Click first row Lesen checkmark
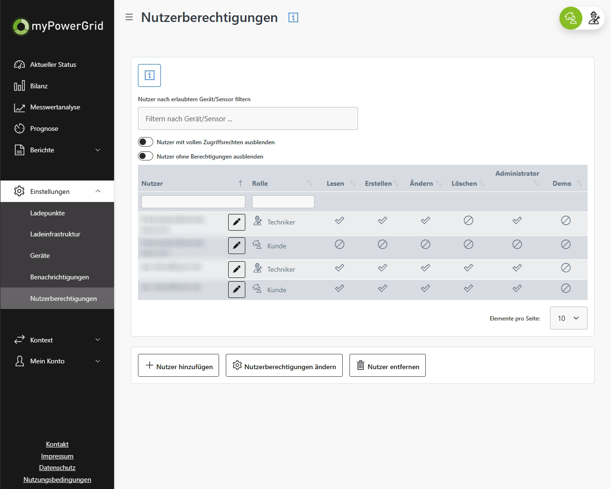 (x=339, y=220)
